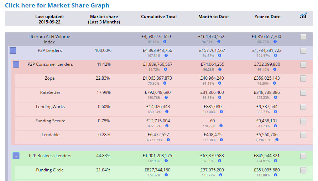This screenshot has height=181, width=318.
Task: Click the Market share column header
Action: (x=104, y=19)
